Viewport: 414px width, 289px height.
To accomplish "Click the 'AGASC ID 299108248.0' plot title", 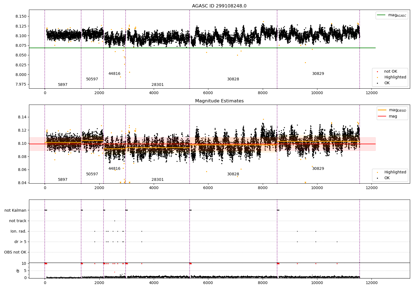I will click(219, 6).
